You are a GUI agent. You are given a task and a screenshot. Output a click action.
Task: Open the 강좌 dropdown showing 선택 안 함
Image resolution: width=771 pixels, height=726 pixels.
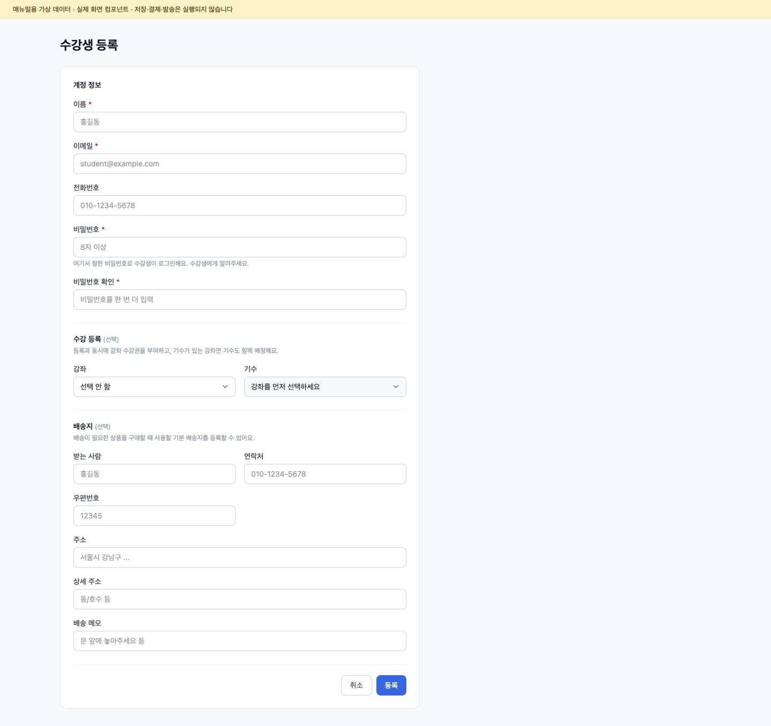tap(154, 387)
